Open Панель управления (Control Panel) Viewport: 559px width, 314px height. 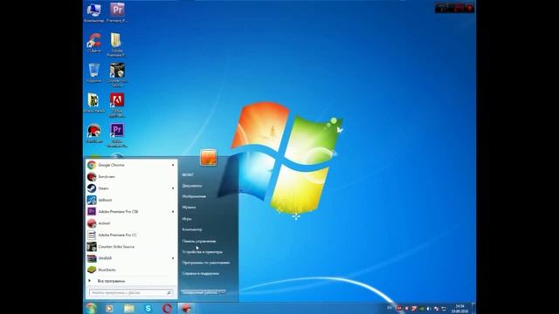[x=199, y=241]
